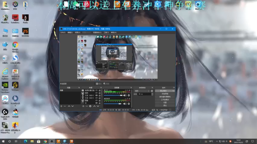Open 桌面音频 audio settings gear
This screenshot has height=144, width=257.
(129, 104)
